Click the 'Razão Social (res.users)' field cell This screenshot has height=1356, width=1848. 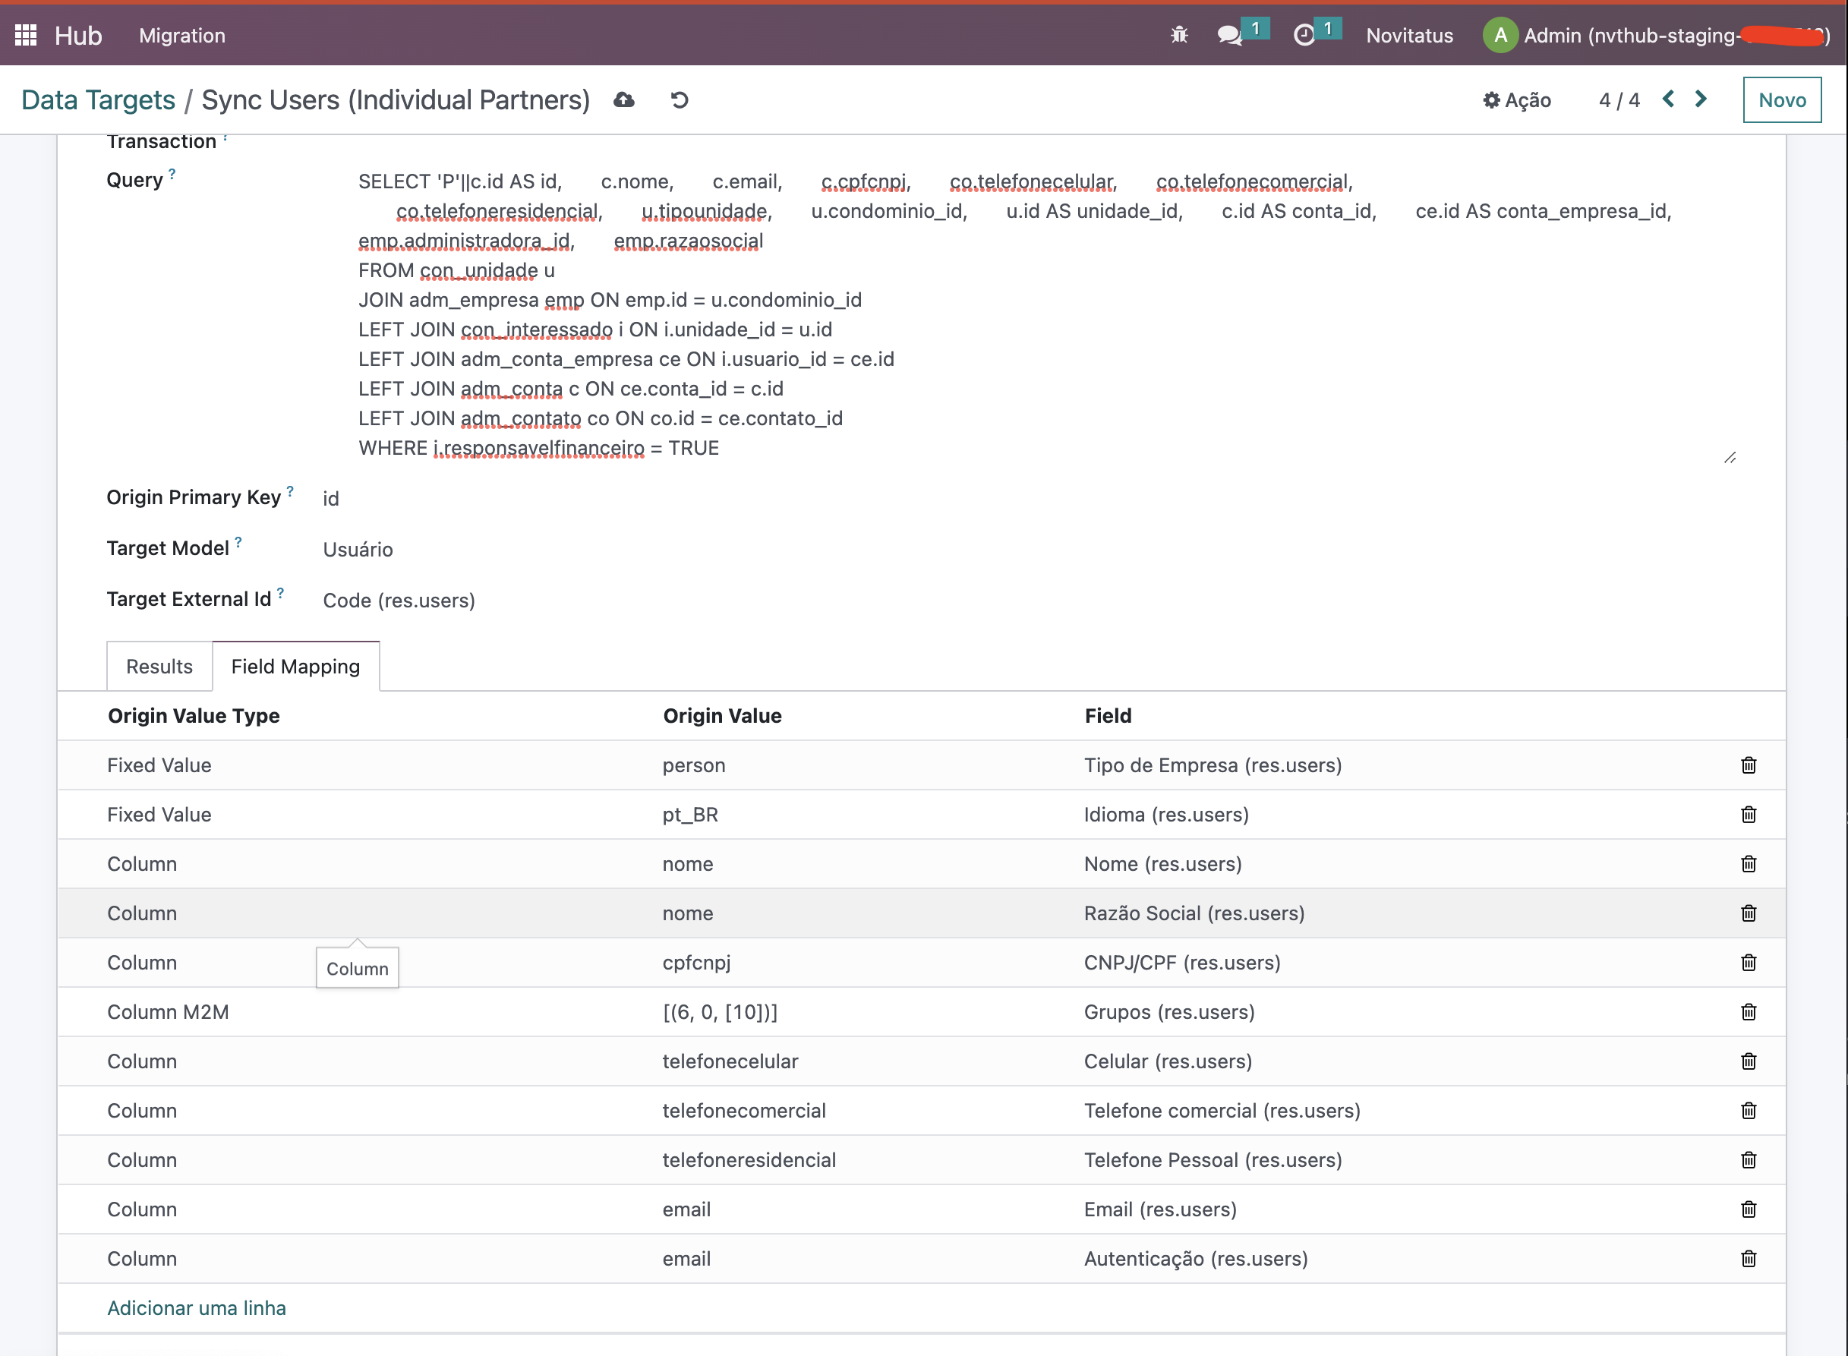[1194, 913]
